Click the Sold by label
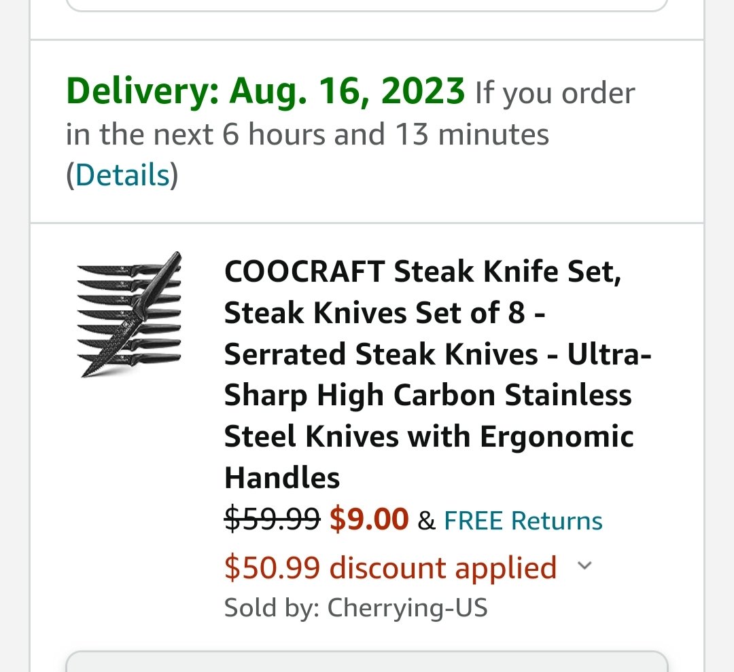This screenshot has width=734, height=672. click(272, 608)
